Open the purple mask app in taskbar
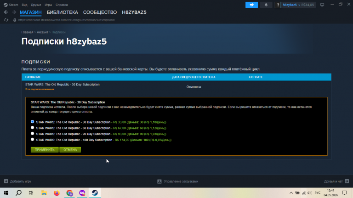This screenshot has height=198, width=353. pyautogui.click(x=82, y=193)
